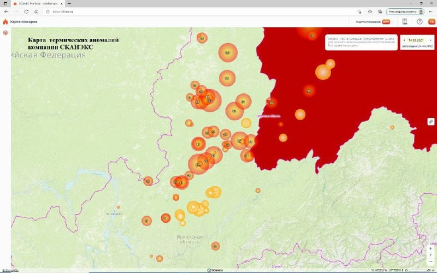The width and height of the screenshot is (437, 273).
Task: Open the help question mark icon
Action: pyautogui.click(x=420, y=22)
